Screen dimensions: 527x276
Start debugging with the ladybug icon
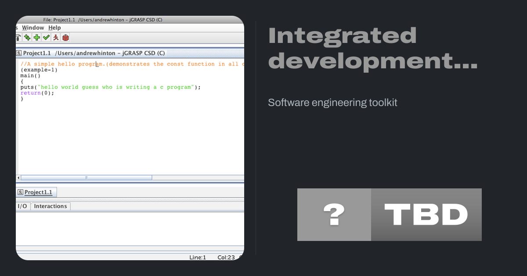click(65, 38)
